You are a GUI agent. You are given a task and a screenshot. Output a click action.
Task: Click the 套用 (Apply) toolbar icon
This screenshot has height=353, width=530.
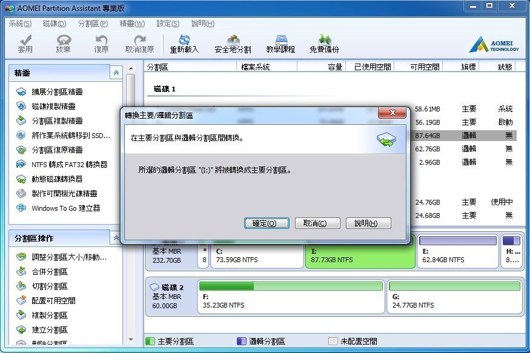coord(25,44)
